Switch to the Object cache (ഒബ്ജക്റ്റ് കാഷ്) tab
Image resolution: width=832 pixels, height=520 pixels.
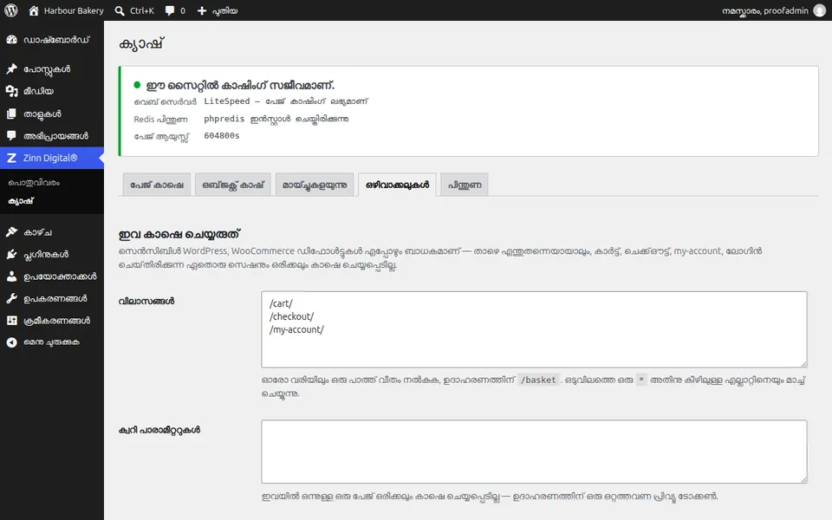233,185
